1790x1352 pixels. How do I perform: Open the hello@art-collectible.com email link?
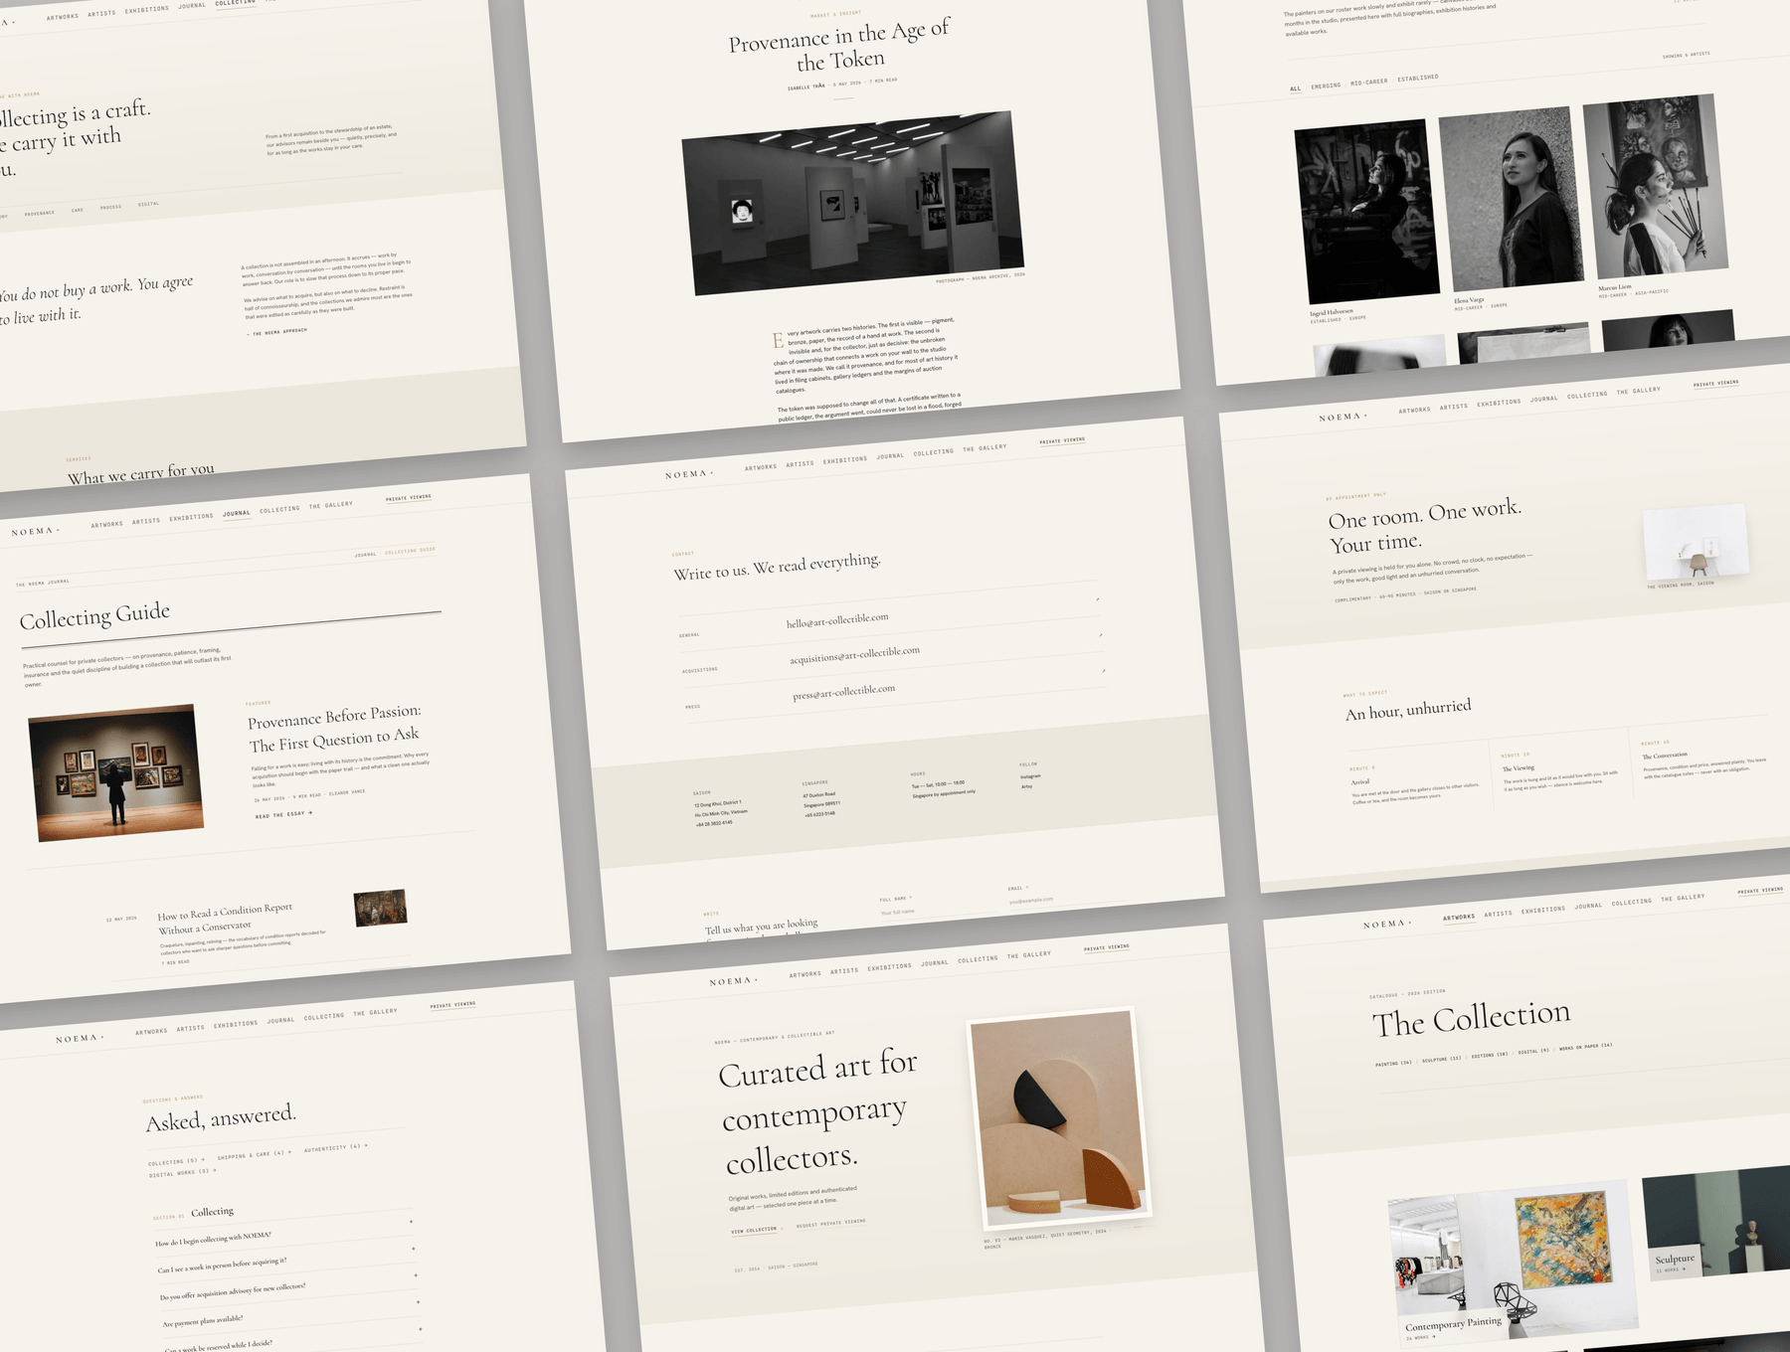tap(837, 620)
